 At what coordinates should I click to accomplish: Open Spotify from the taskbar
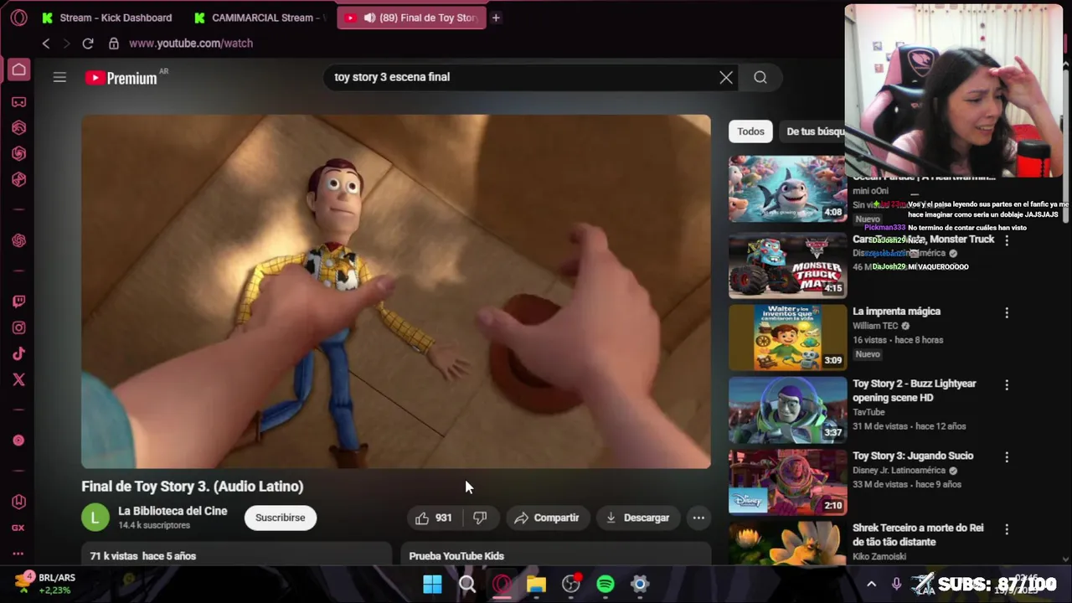point(606,585)
